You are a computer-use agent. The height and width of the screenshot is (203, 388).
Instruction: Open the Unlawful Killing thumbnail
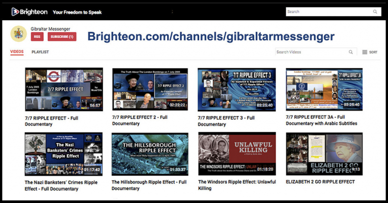tap(237, 154)
